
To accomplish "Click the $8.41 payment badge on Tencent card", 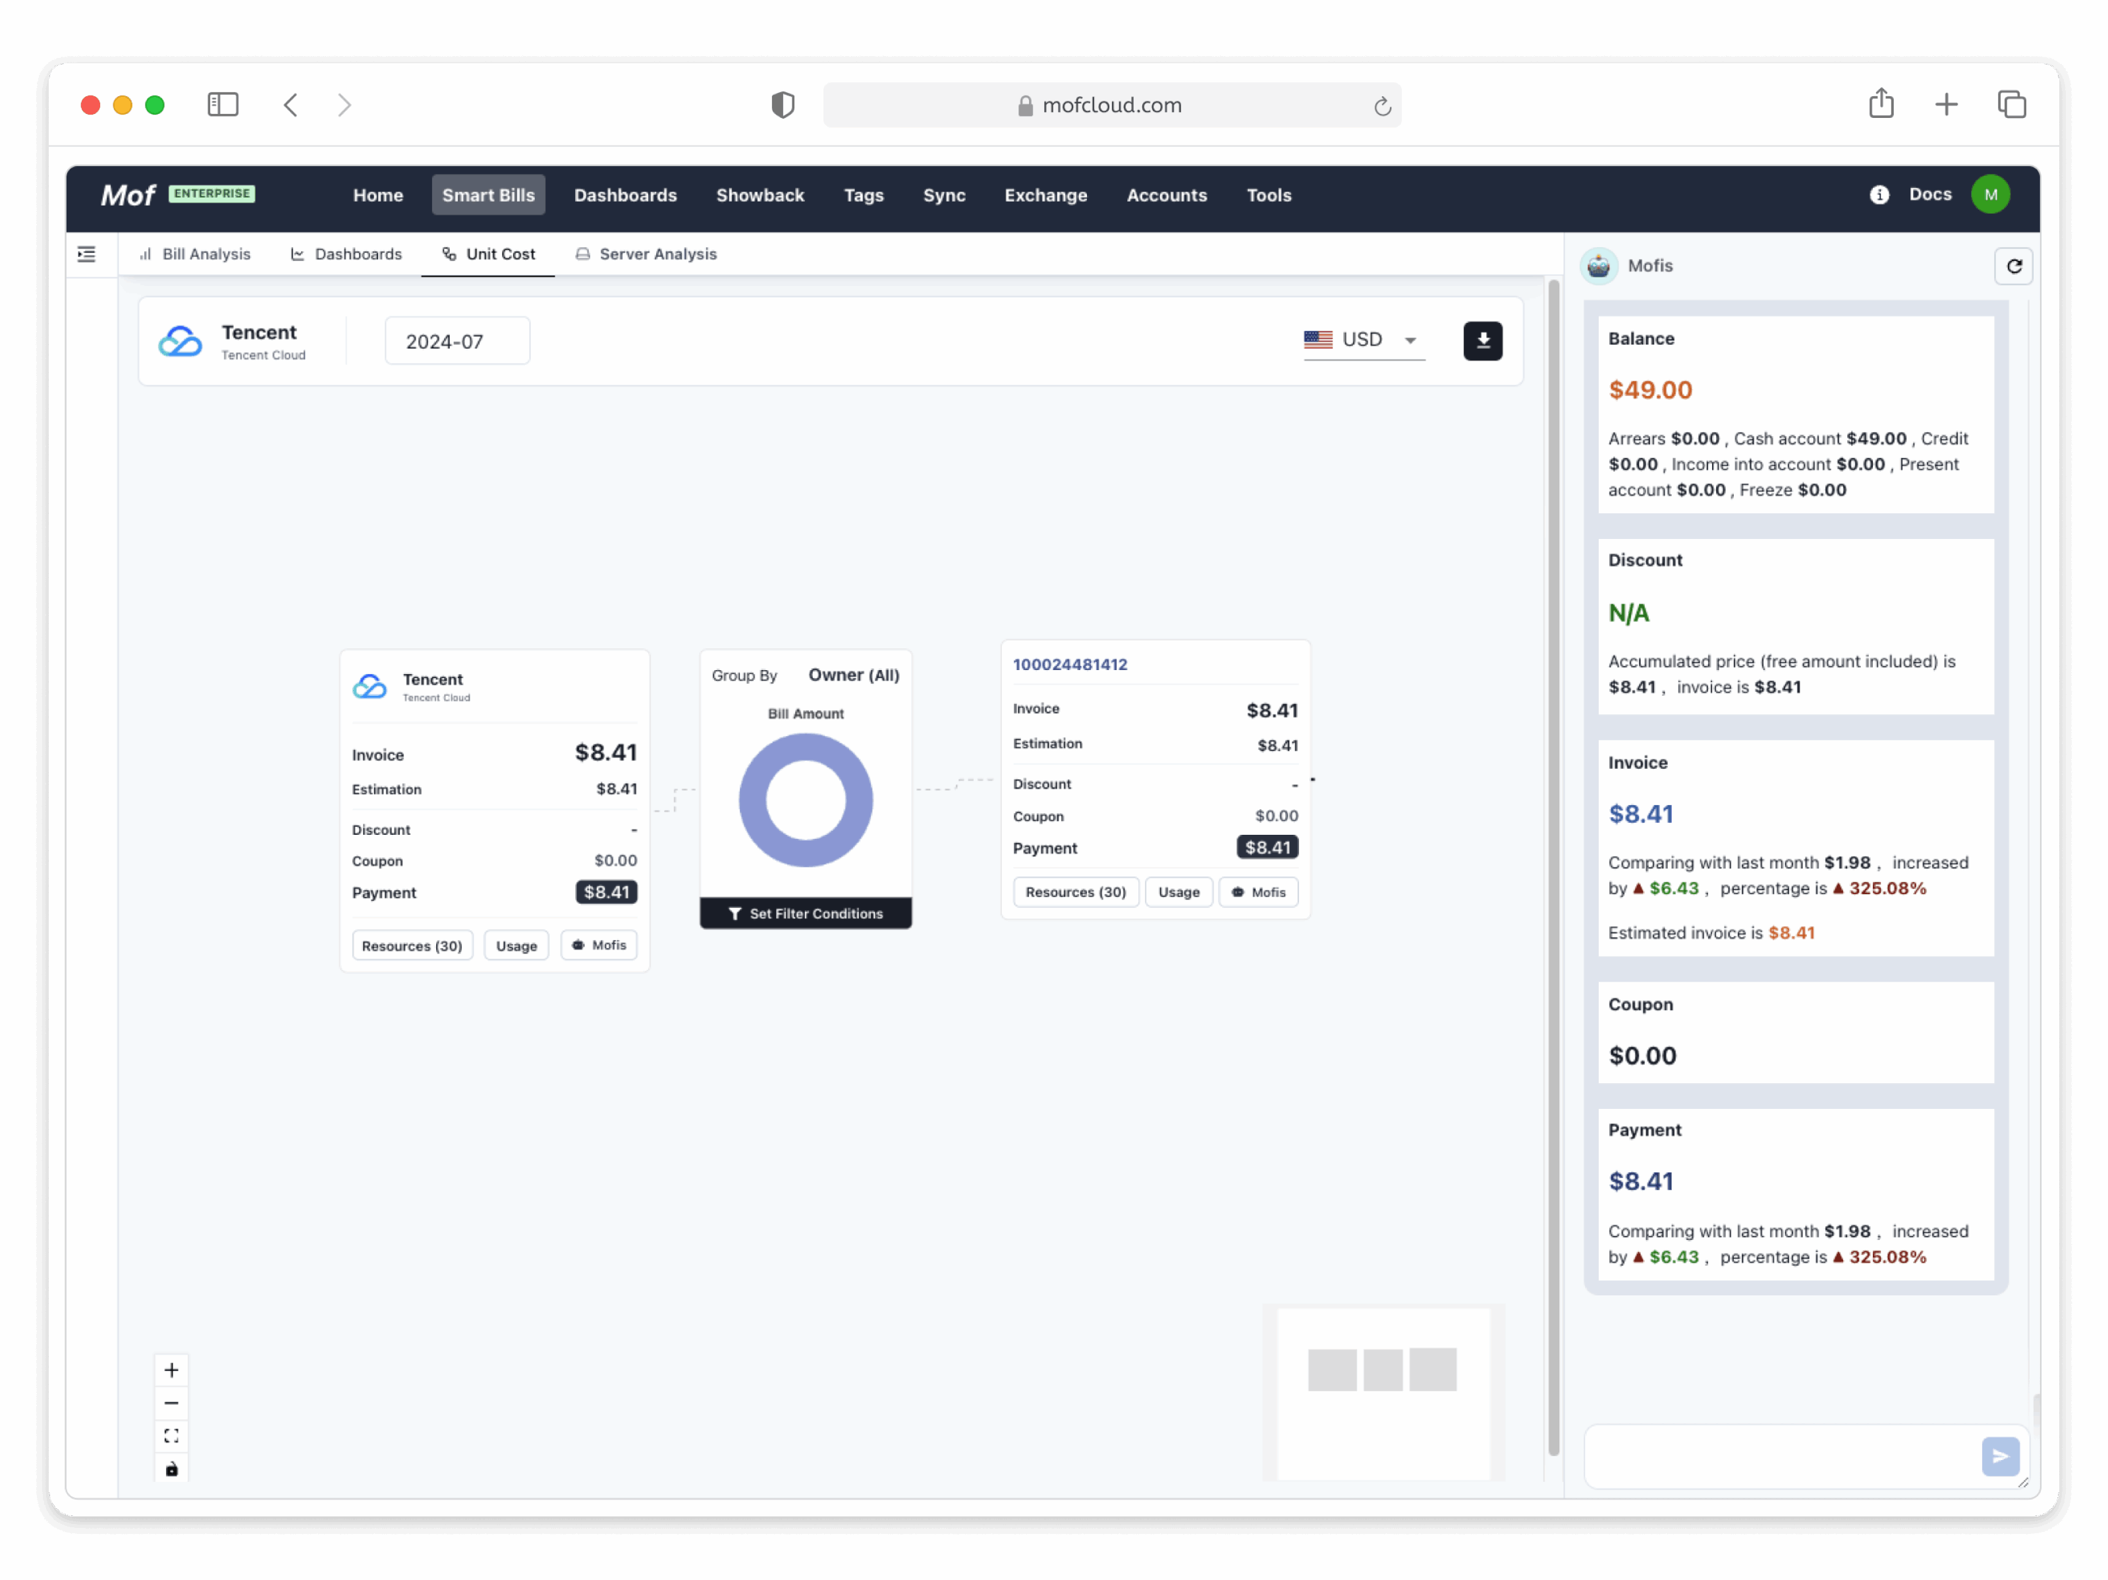I will coord(606,892).
